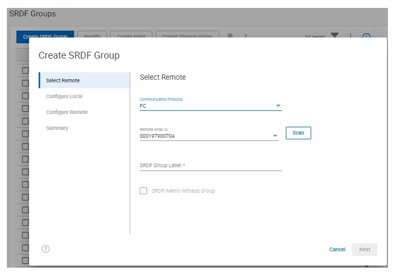Click the Create SRDF Group toolbar button

click(45, 36)
